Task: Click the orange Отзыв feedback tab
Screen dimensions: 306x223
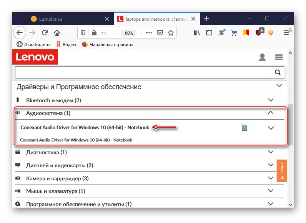Action: (282, 171)
